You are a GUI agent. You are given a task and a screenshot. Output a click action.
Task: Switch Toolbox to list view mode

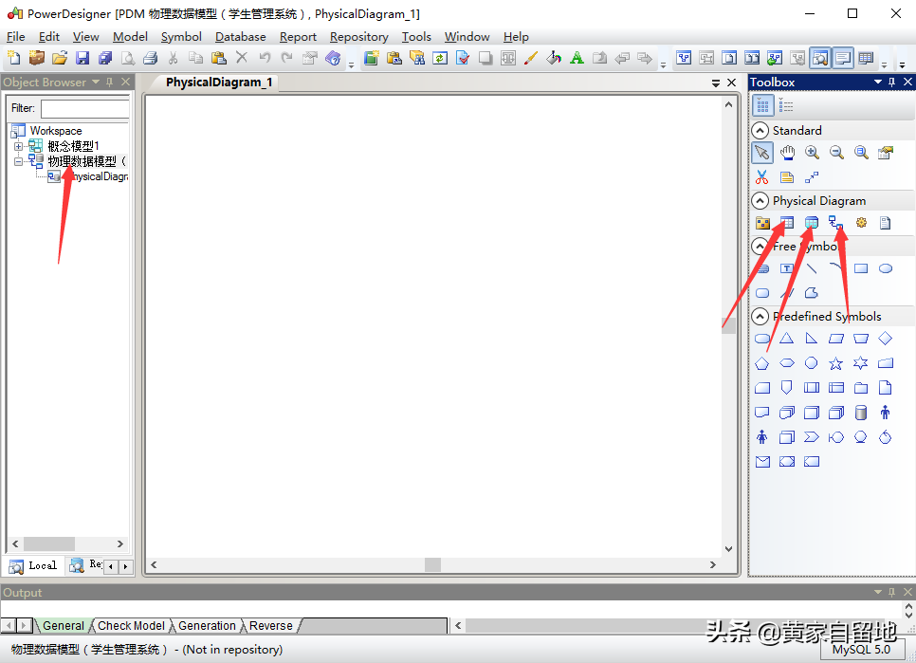(787, 106)
